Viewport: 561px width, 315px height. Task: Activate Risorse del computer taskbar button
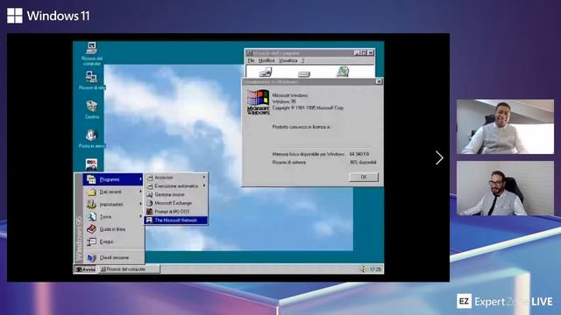point(129,269)
